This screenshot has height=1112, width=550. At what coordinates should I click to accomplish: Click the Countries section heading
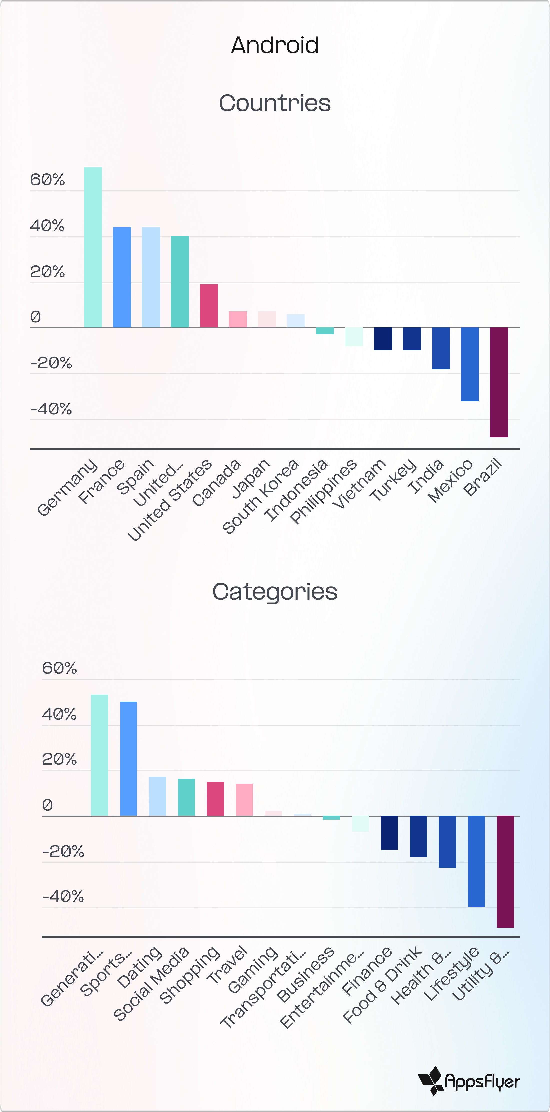(x=275, y=103)
